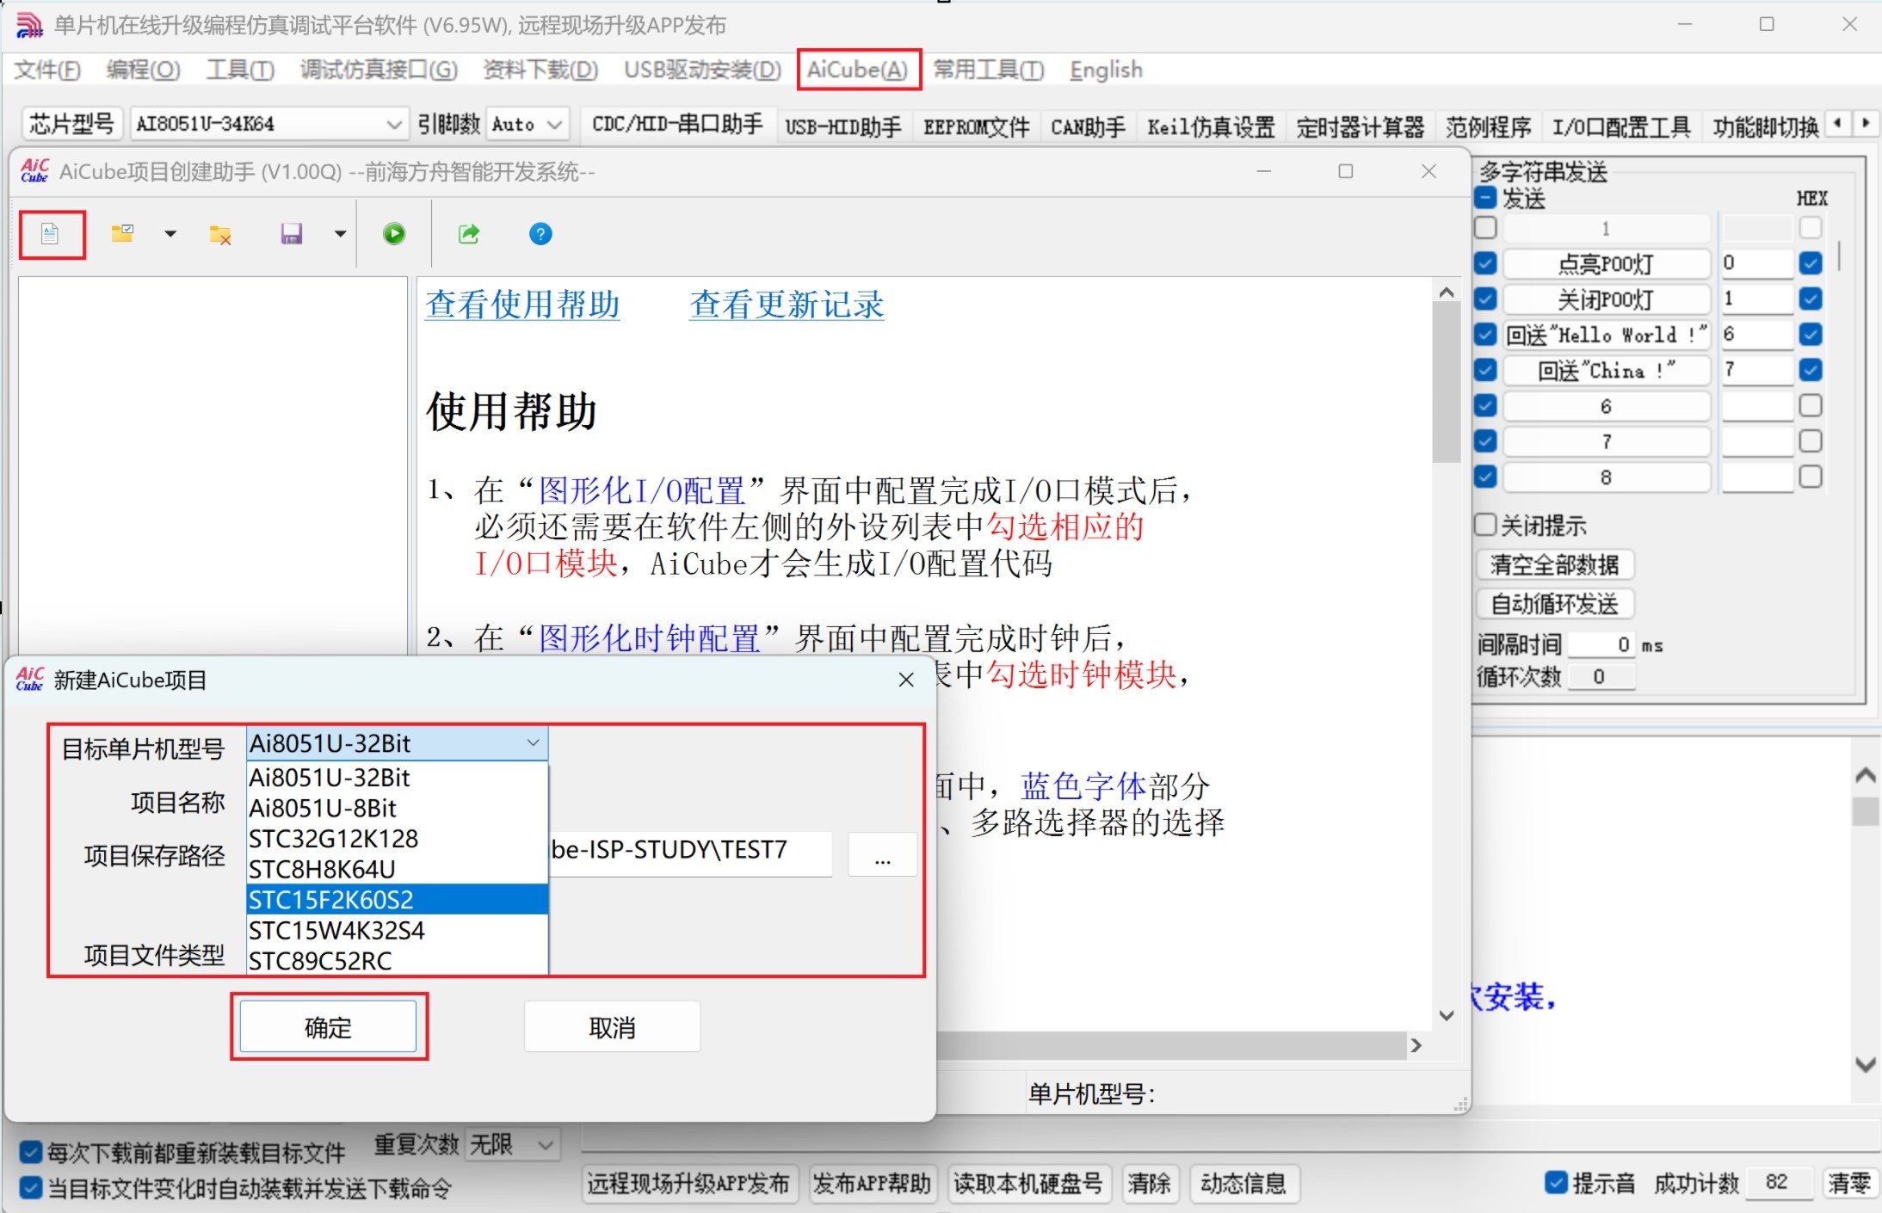The image size is (1882, 1213).
Task: Click the 自动循环发送 button
Action: click(1554, 604)
